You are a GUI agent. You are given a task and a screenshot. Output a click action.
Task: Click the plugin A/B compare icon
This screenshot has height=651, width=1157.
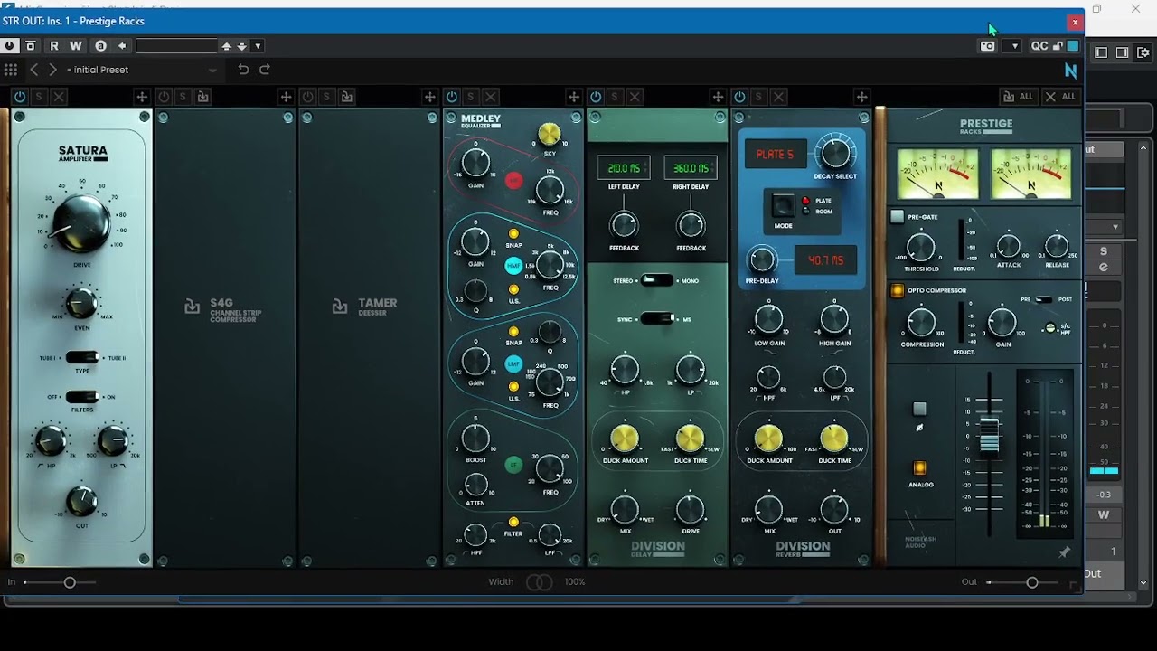(x=100, y=45)
